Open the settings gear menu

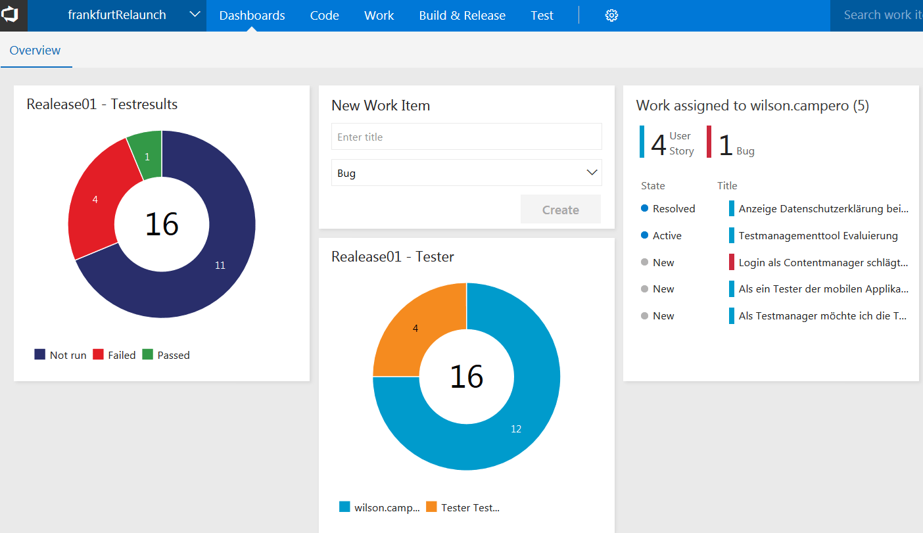(x=611, y=15)
